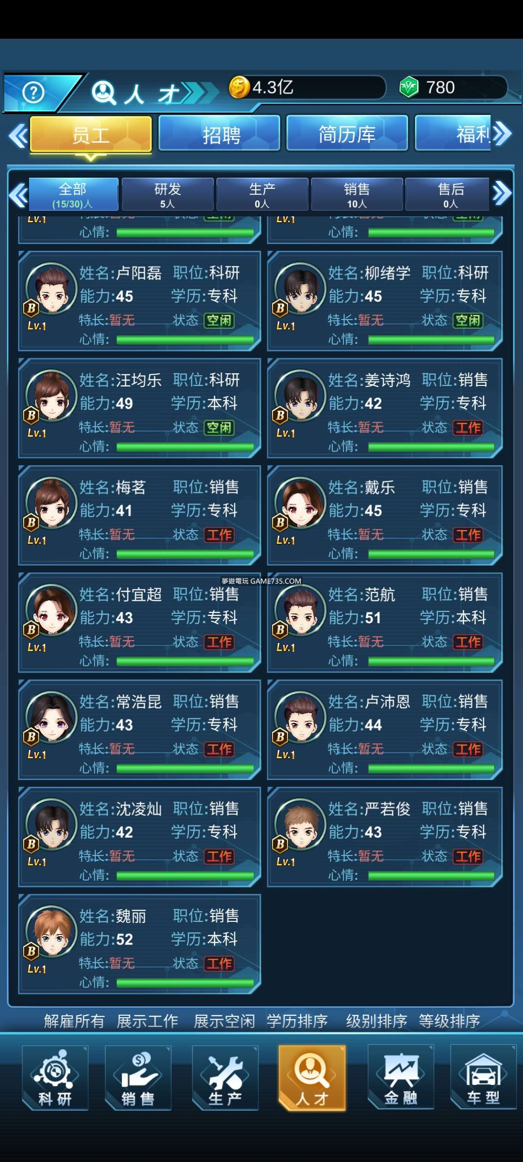Open the question mark help icon

click(33, 92)
